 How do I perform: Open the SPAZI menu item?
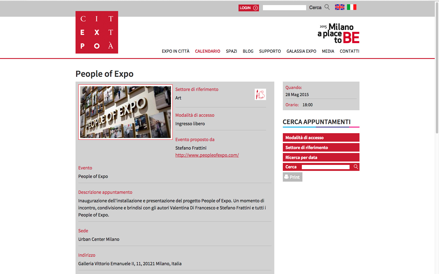pyautogui.click(x=231, y=51)
